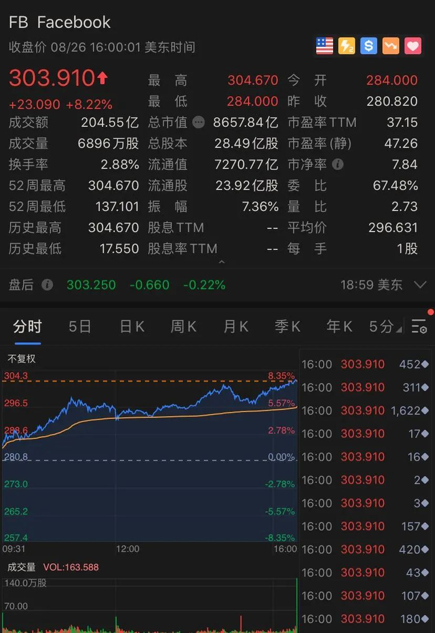Tap the 换手率 value 2.88%
435x633 pixels.
120,164
